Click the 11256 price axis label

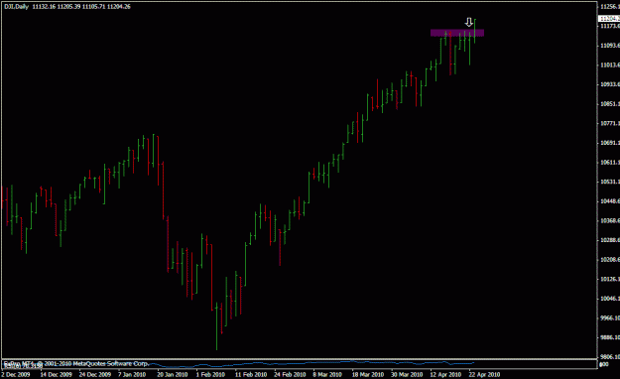(610, 6)
